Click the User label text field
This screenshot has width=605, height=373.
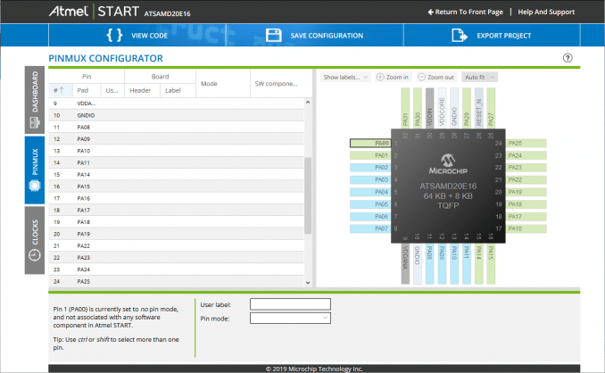(x=290, y=303)
